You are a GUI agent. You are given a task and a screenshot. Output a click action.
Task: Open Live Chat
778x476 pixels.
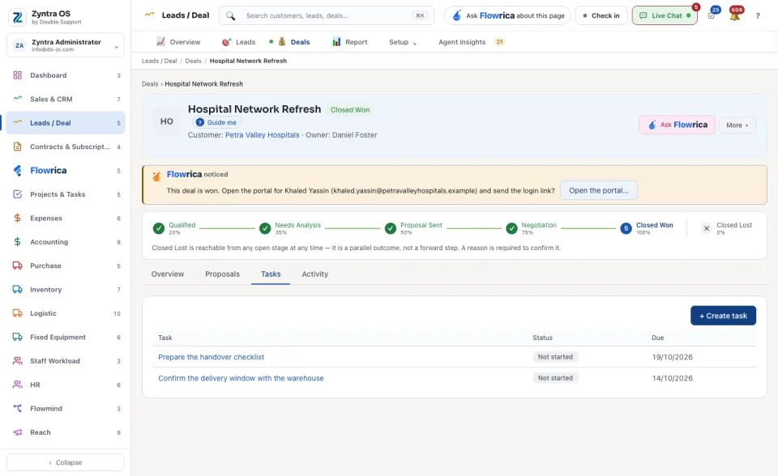pos(665,16)
